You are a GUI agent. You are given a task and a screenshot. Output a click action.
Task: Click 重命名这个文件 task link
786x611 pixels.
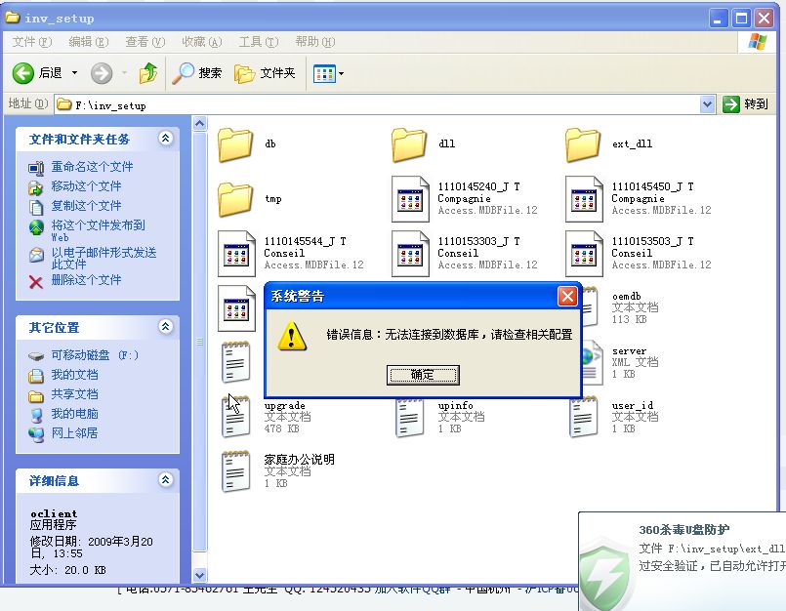(x=92, y=167)
